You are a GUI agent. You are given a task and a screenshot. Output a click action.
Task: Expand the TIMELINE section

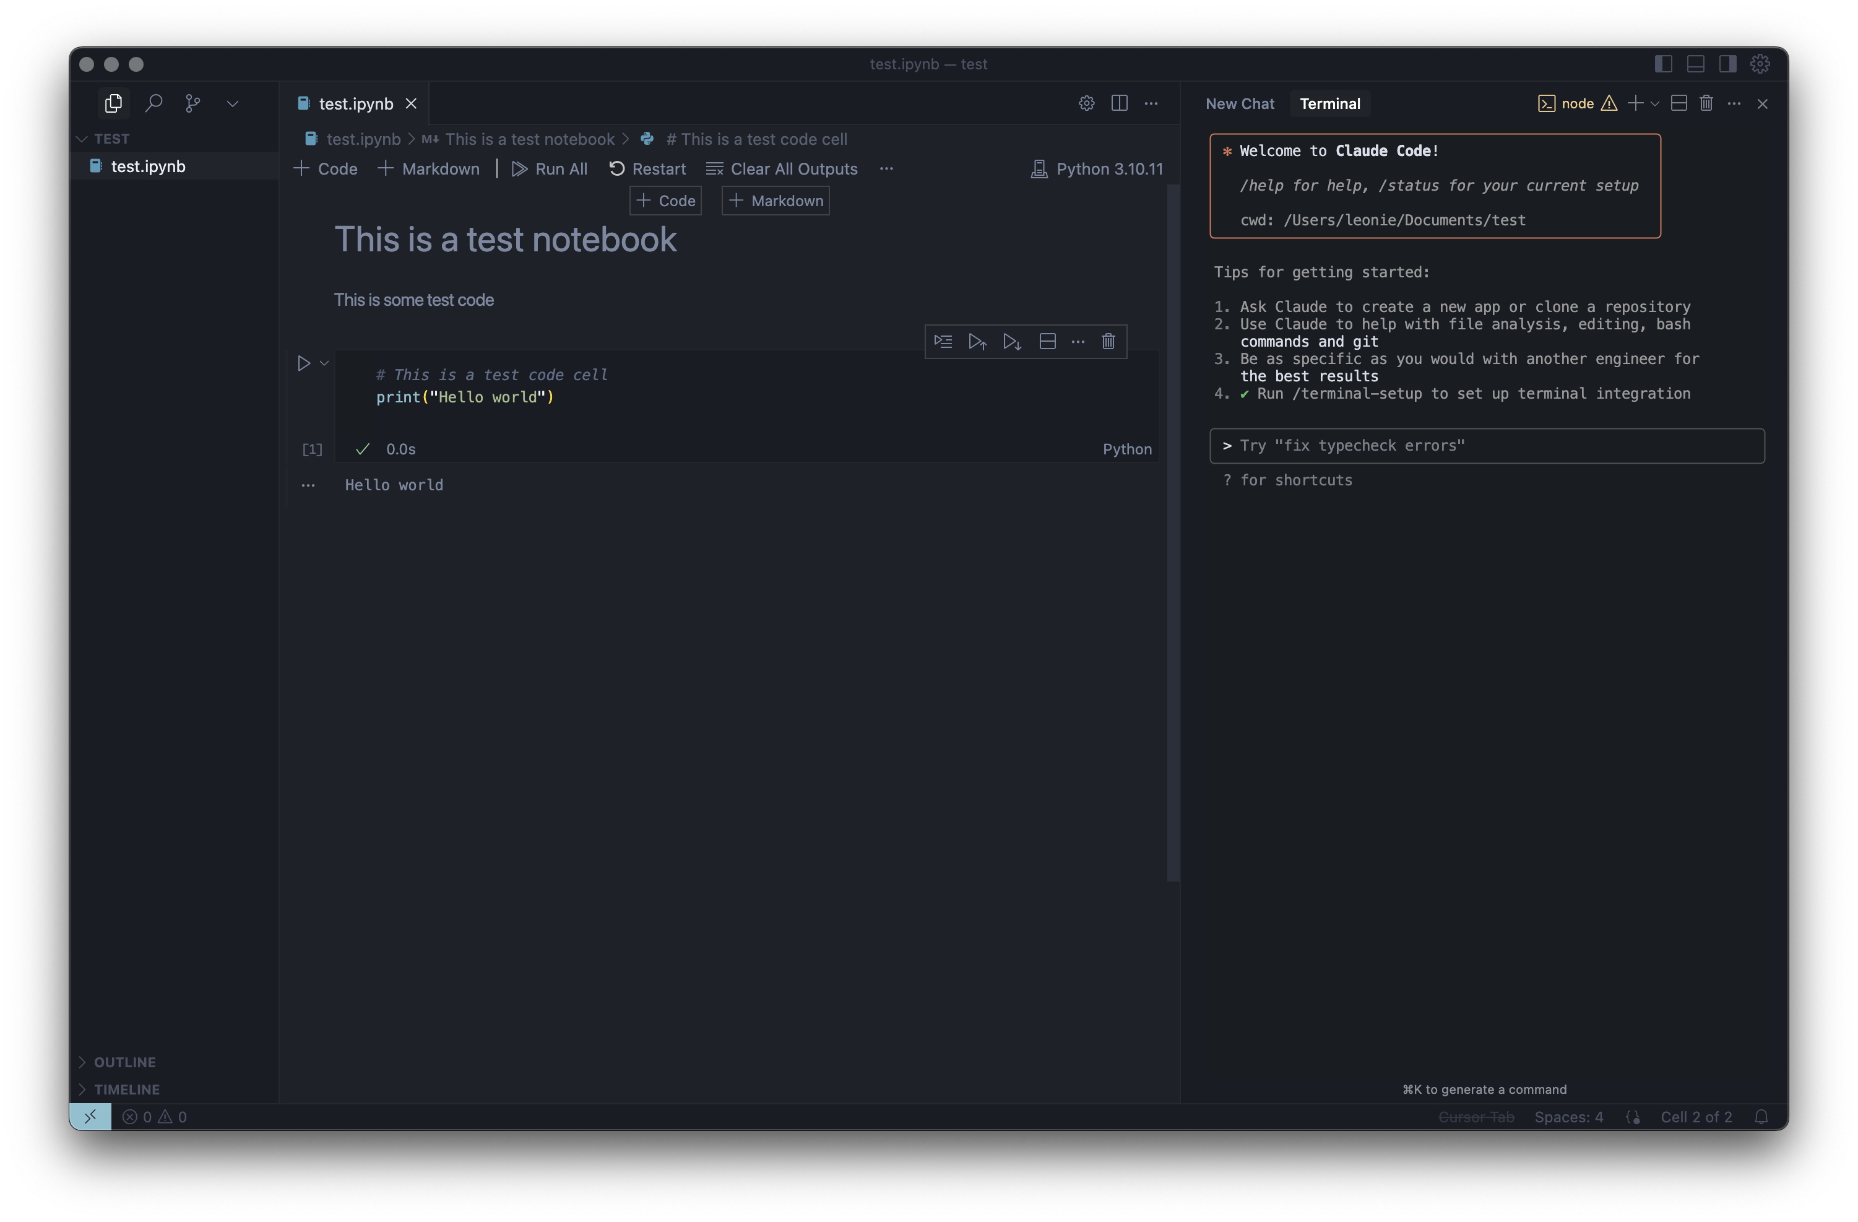tap(126, 1090)
